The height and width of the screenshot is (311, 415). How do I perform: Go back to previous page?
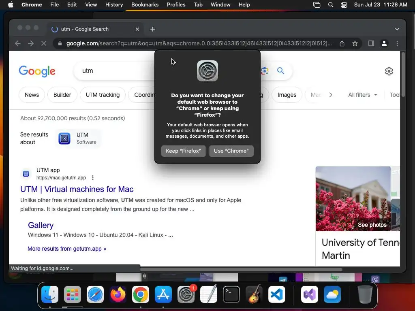tap(18, 43)
